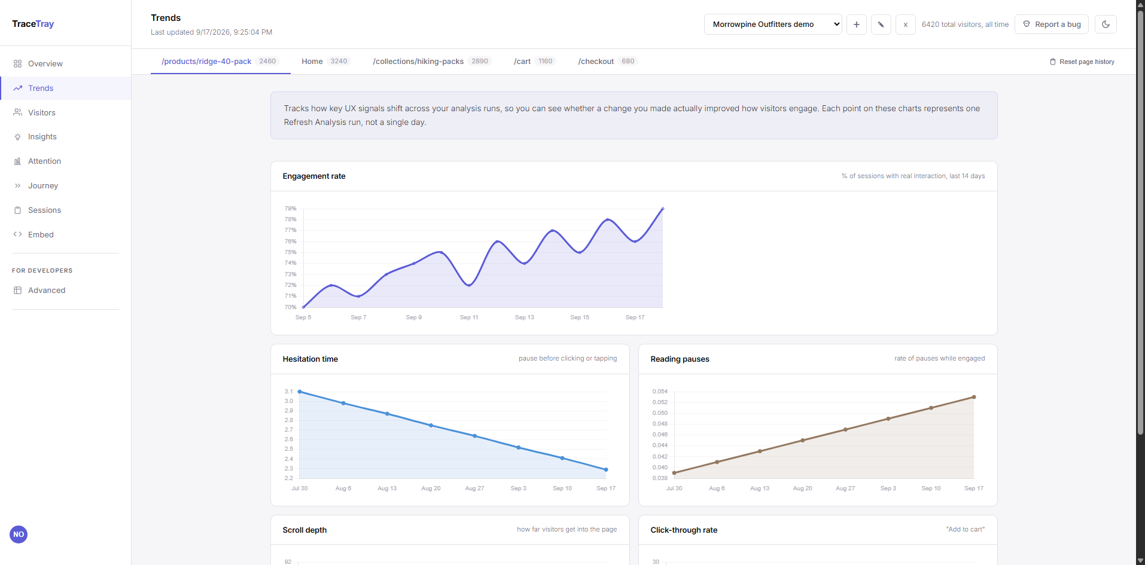
Task: Toggle dark mode with the moon icon
Action: tap(1106, 25)
